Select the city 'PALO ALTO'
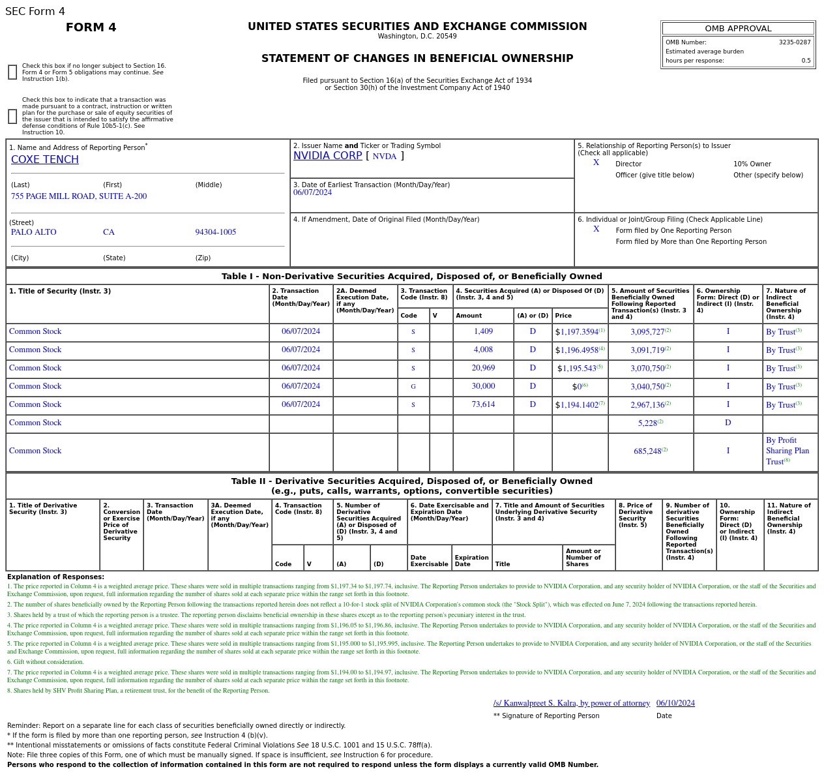 pos(34,232)
